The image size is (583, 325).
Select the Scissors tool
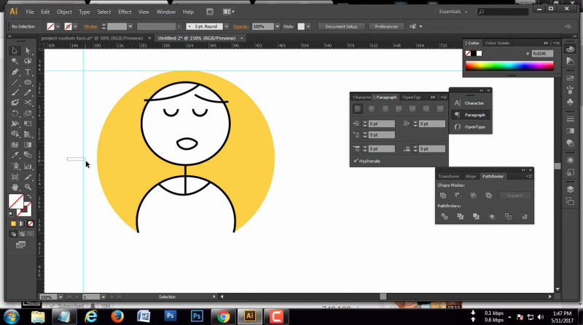(x=28, y=103)
